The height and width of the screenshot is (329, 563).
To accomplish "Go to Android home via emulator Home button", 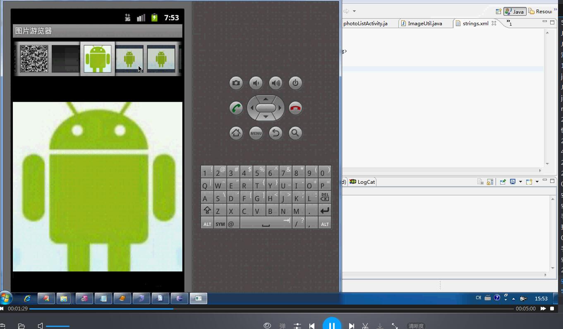I will 236,133.
